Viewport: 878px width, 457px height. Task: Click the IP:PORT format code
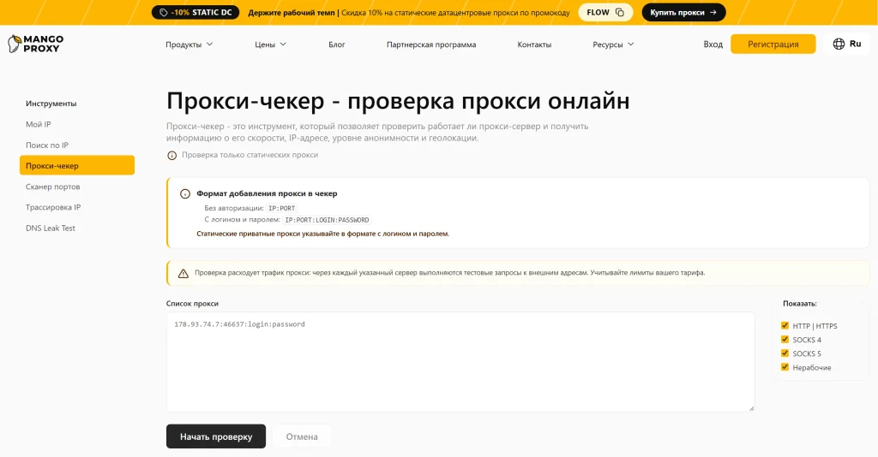pos(281,208)
